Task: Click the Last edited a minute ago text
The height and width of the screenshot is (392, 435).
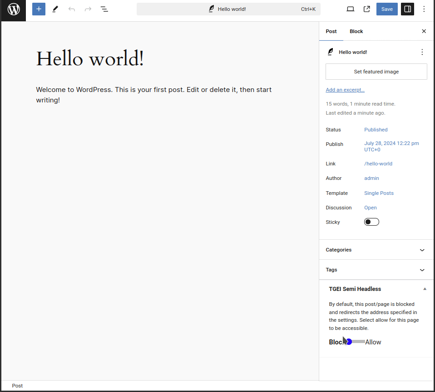Action: [356, 113]
